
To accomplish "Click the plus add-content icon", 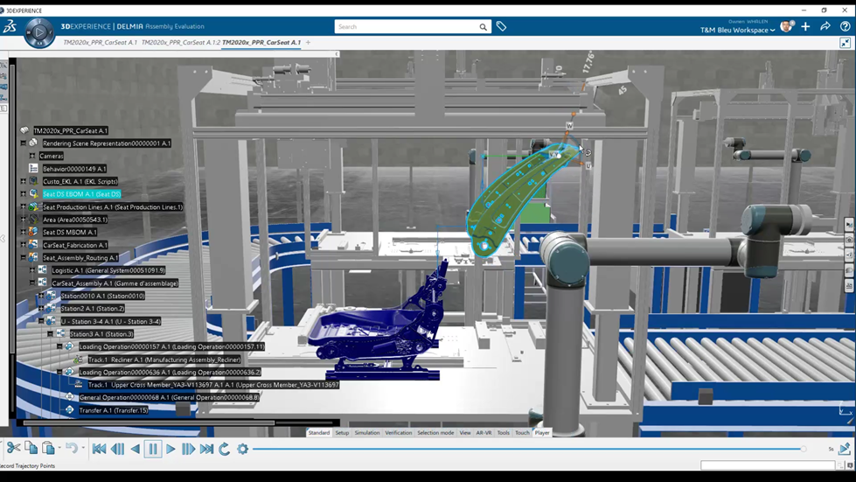I will click(x=806, y=26).
